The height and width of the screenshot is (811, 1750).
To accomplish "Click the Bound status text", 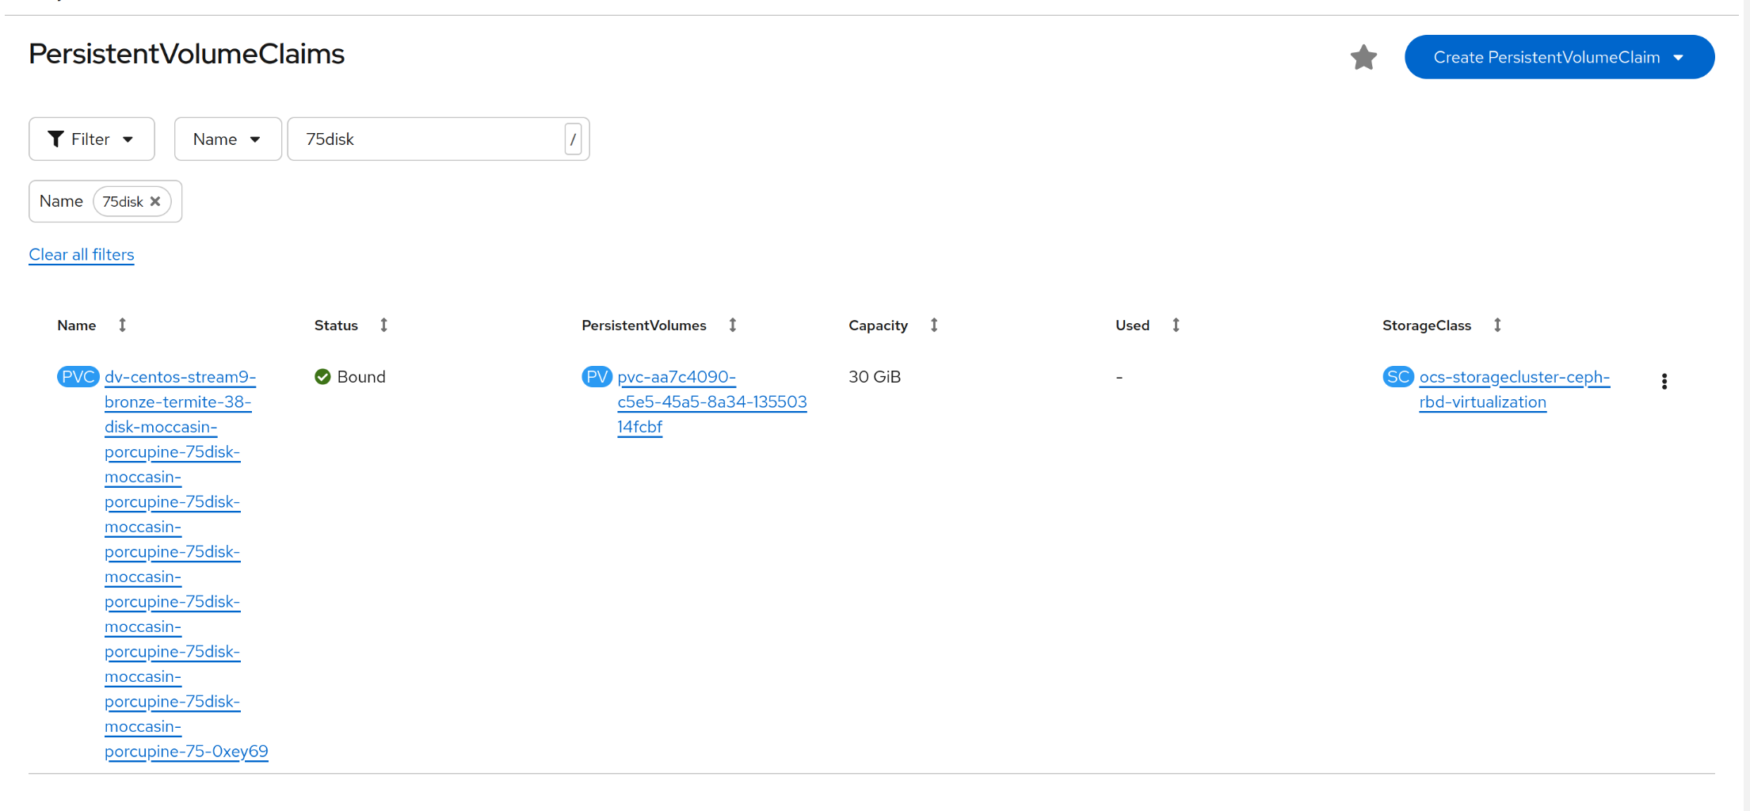I will click(x=361, y=377).
